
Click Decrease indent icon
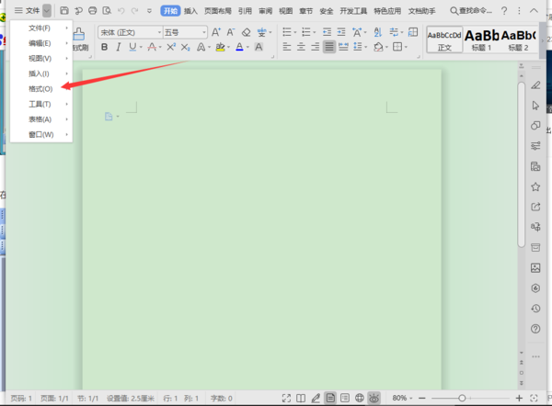point(327,32)
